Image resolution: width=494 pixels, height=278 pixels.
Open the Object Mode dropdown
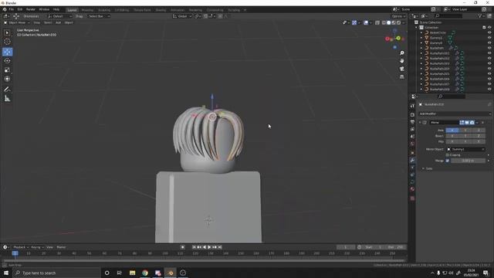[17, 22]
